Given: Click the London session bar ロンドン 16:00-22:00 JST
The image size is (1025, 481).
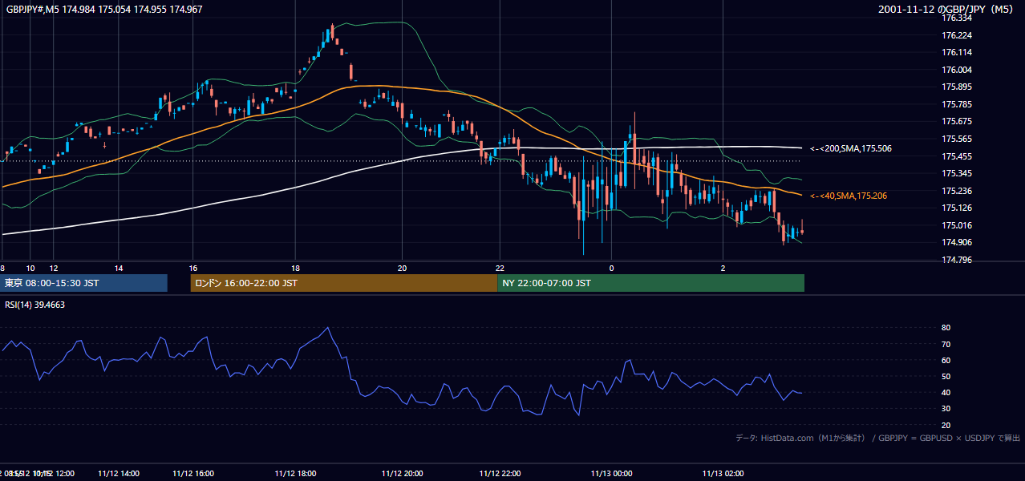Looking at the screenshot, I should [344, 283].
